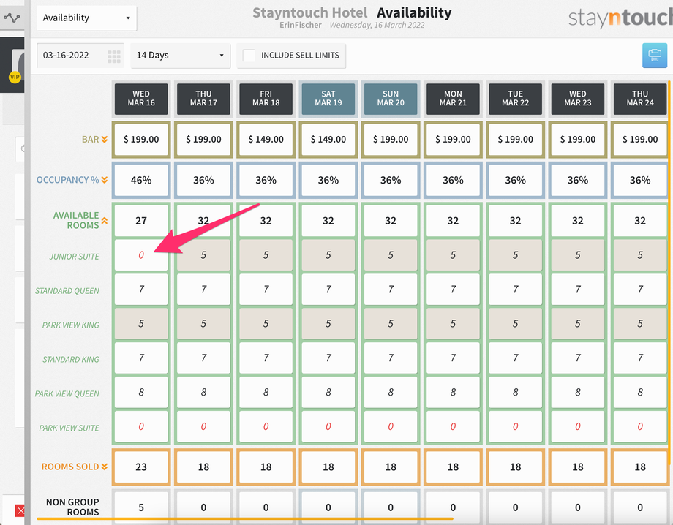Click Park View King 5 cell for Mar 16
Viewport: 673px width, 525px height.
tap(141, 324)
